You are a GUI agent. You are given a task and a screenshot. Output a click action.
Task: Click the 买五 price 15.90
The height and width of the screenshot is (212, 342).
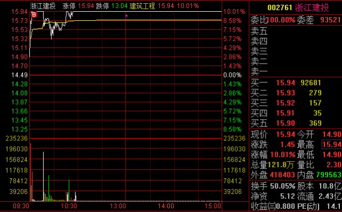(x=285, y=123)
